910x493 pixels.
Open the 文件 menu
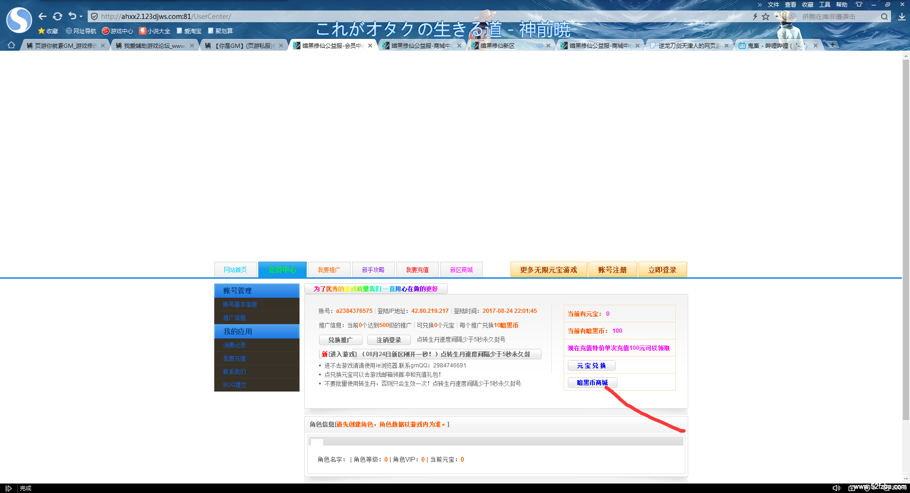(x=773, y=5)
